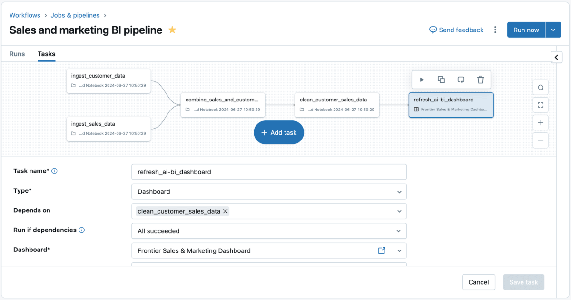The image size is (571, 300).
Task: Collapse the graph side panel chevron
Action: click(557, 57)
